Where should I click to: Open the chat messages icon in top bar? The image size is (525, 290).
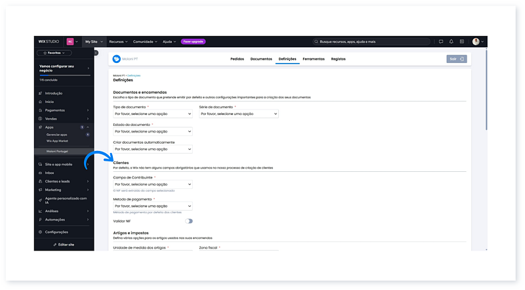point(441,41)
